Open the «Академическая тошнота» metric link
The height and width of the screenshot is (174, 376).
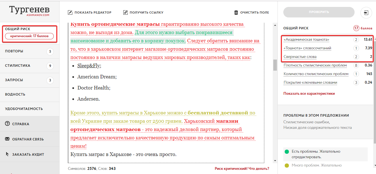point(306,40)
